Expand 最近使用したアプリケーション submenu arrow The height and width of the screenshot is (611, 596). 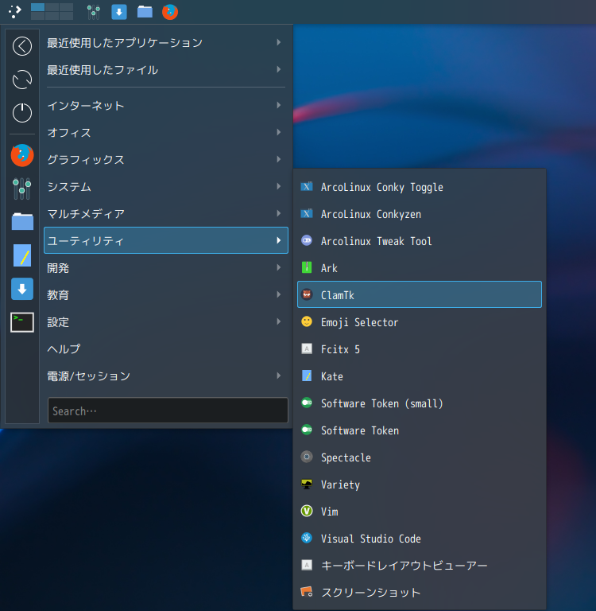tap(279, 42)
